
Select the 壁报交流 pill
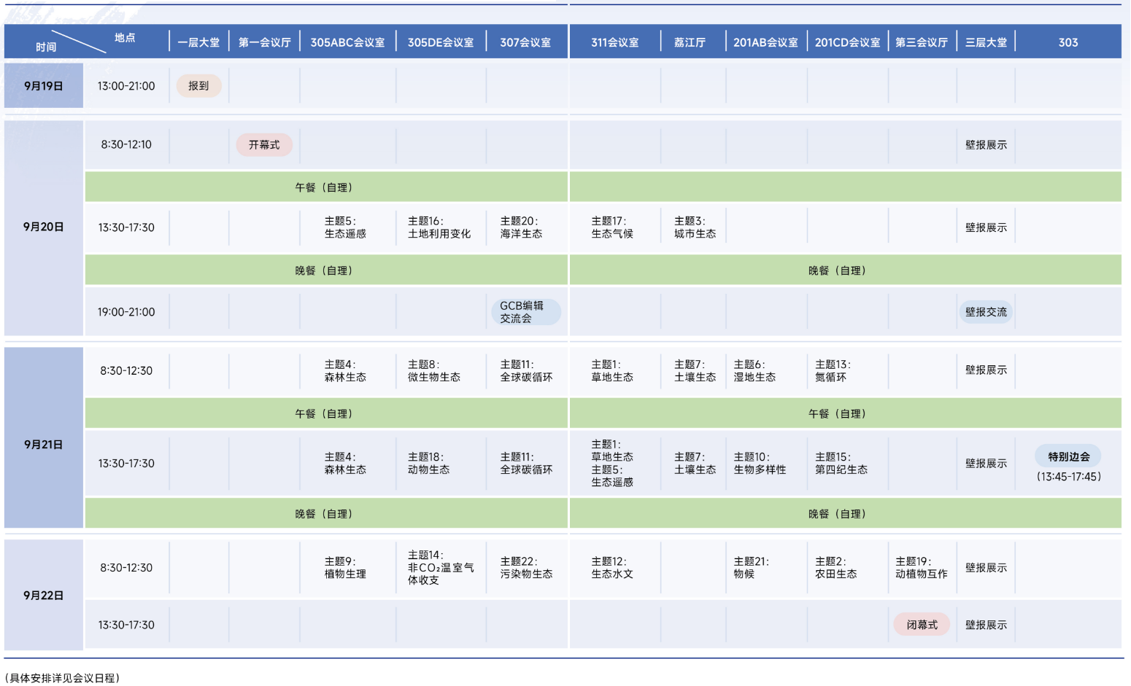986,312
